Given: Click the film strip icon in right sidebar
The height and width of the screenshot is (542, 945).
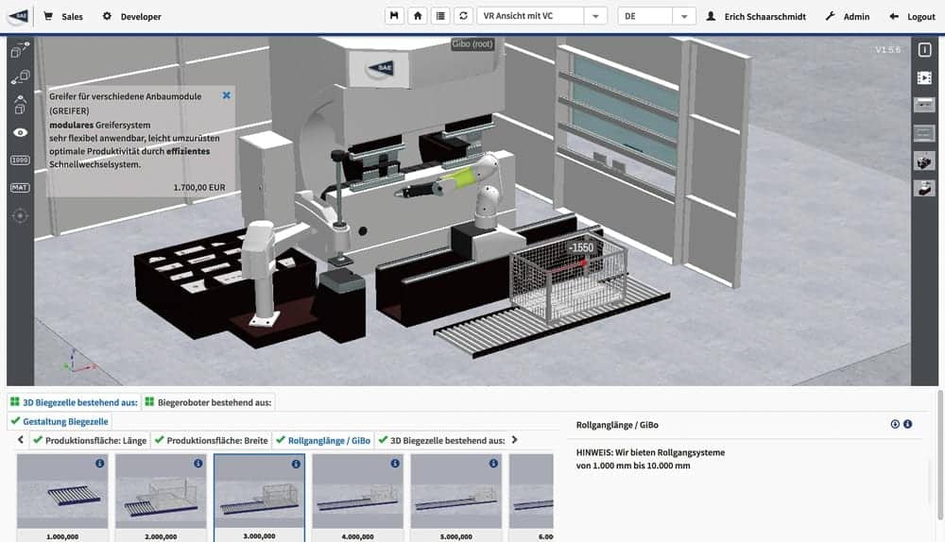Looking at the screenshot, I should (x=923, y=77).
